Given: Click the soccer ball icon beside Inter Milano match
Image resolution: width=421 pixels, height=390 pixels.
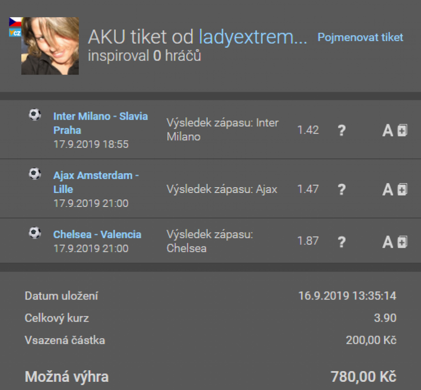Looking at the screenshot, I should tap(35, 114).
